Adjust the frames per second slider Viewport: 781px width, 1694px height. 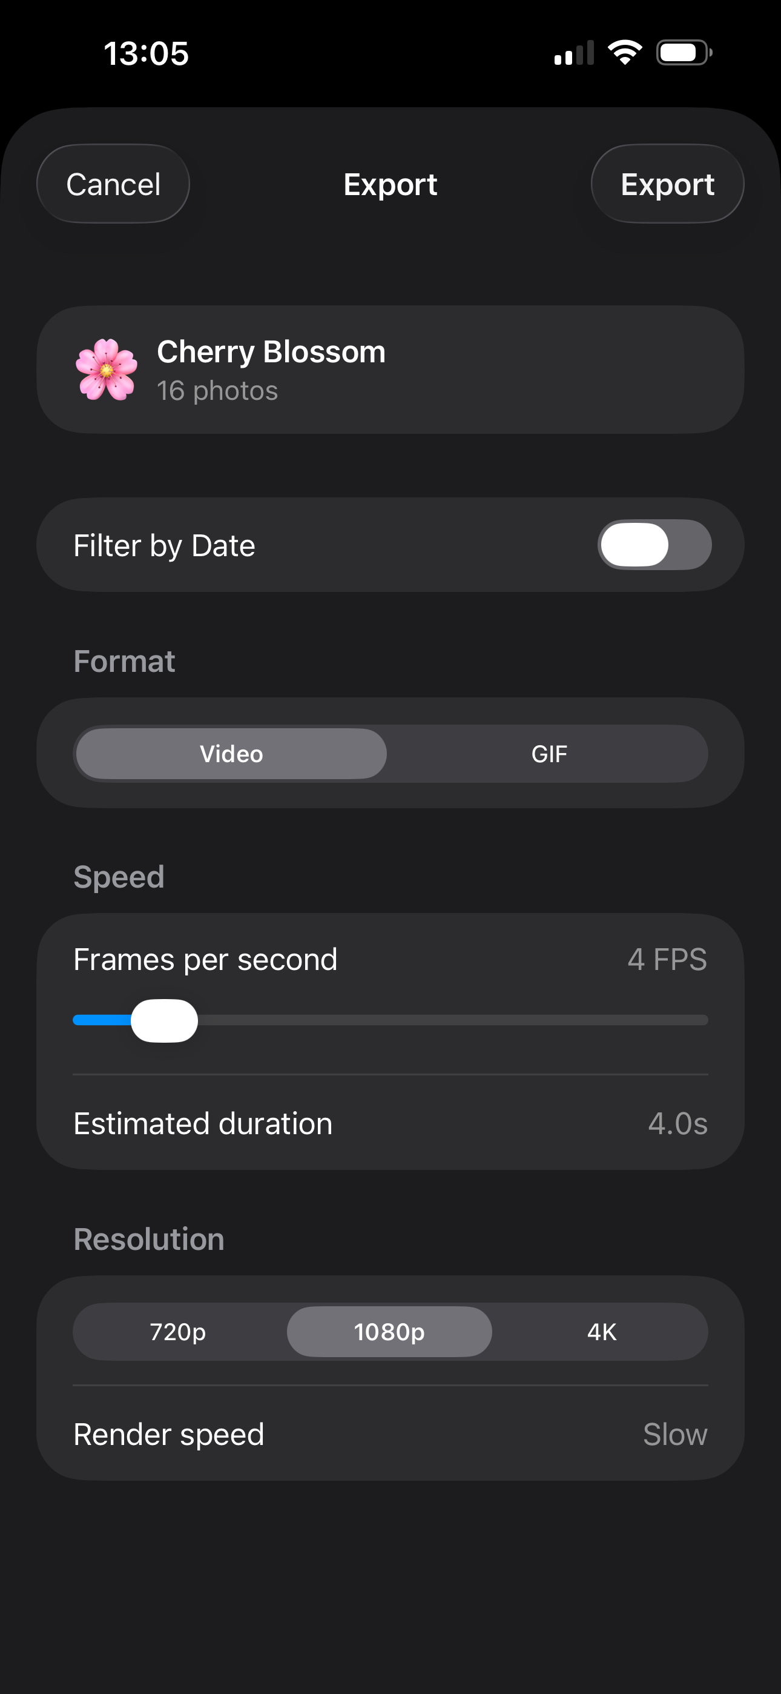(164, 1021)
